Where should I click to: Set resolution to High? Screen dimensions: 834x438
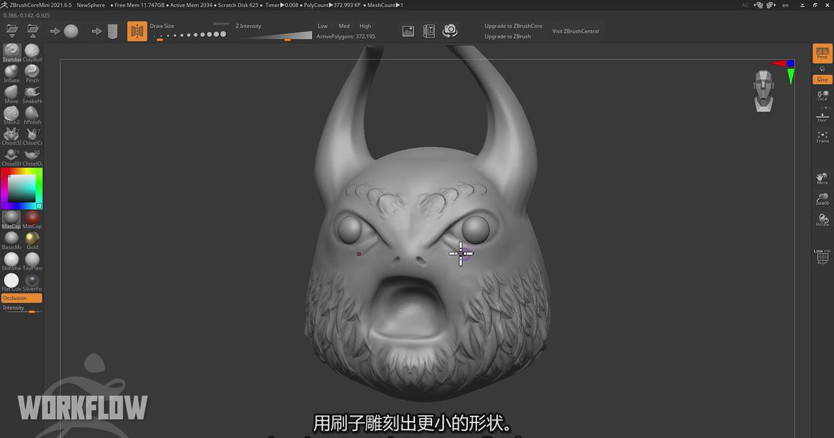[x=365, y=26]
